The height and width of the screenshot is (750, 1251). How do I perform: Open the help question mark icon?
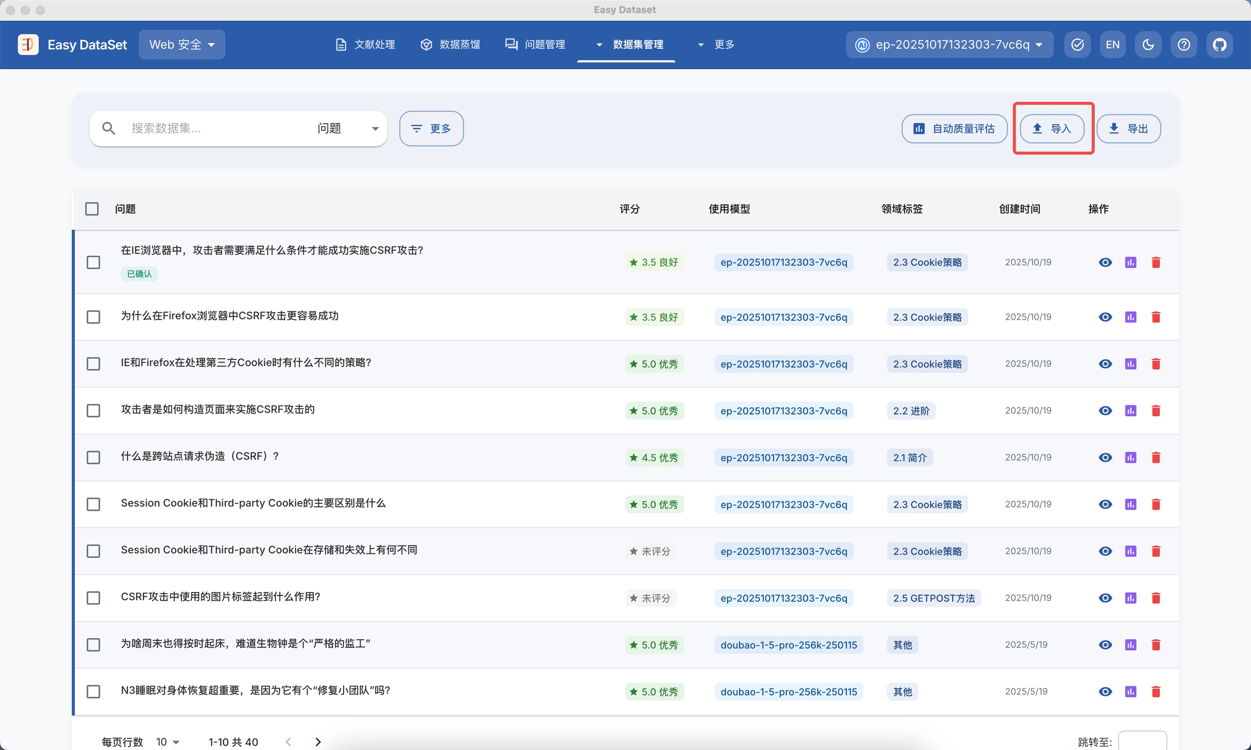coord(1184,45)
